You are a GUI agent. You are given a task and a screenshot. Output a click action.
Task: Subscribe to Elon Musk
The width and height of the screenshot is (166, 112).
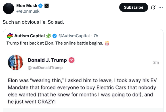133,7
